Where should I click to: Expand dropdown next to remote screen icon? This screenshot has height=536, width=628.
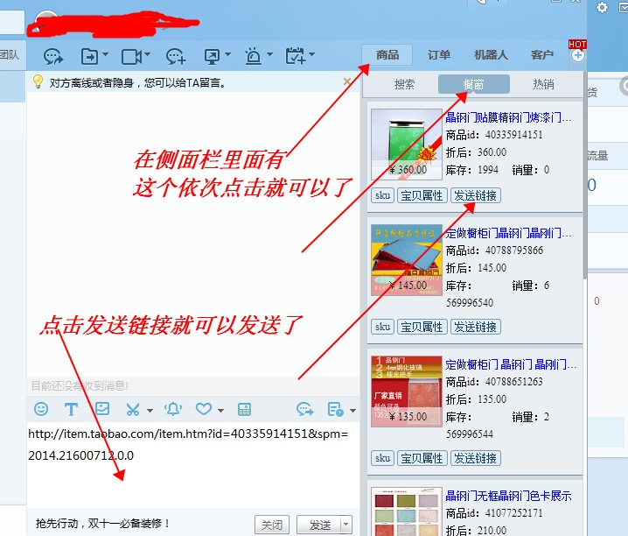(228, 53)
